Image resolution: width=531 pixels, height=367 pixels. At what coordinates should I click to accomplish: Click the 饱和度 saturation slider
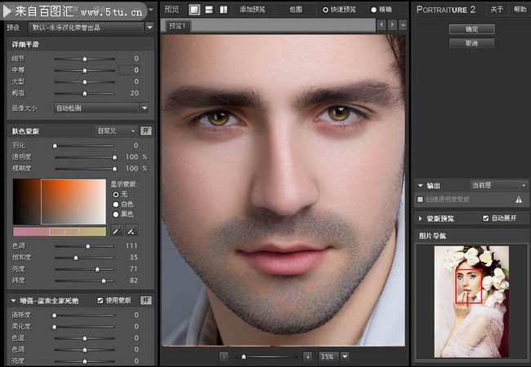click(85, 258)
